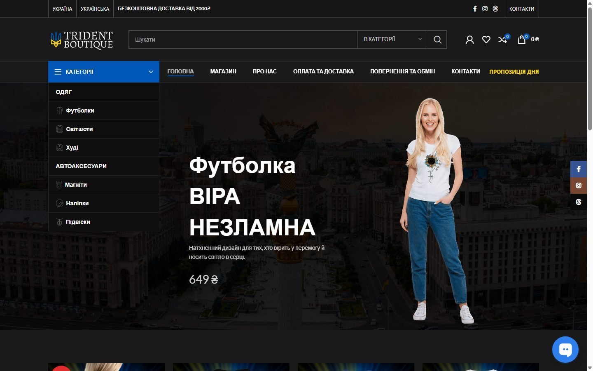The width and height of the screenshot is (593, 371).
Task: Open the Українська language selector
Action: click(x=95, y=9)
